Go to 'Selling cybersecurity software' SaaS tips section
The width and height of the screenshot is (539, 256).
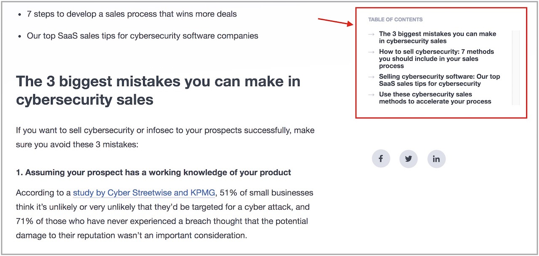click(x=439, y=80)
